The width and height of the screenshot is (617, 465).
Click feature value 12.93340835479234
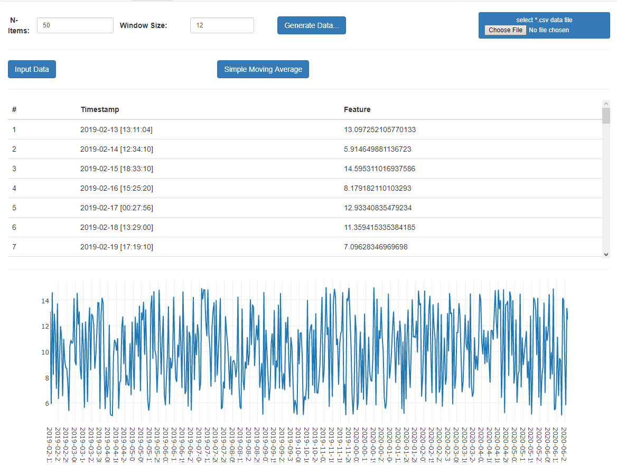tap(378, 208)
